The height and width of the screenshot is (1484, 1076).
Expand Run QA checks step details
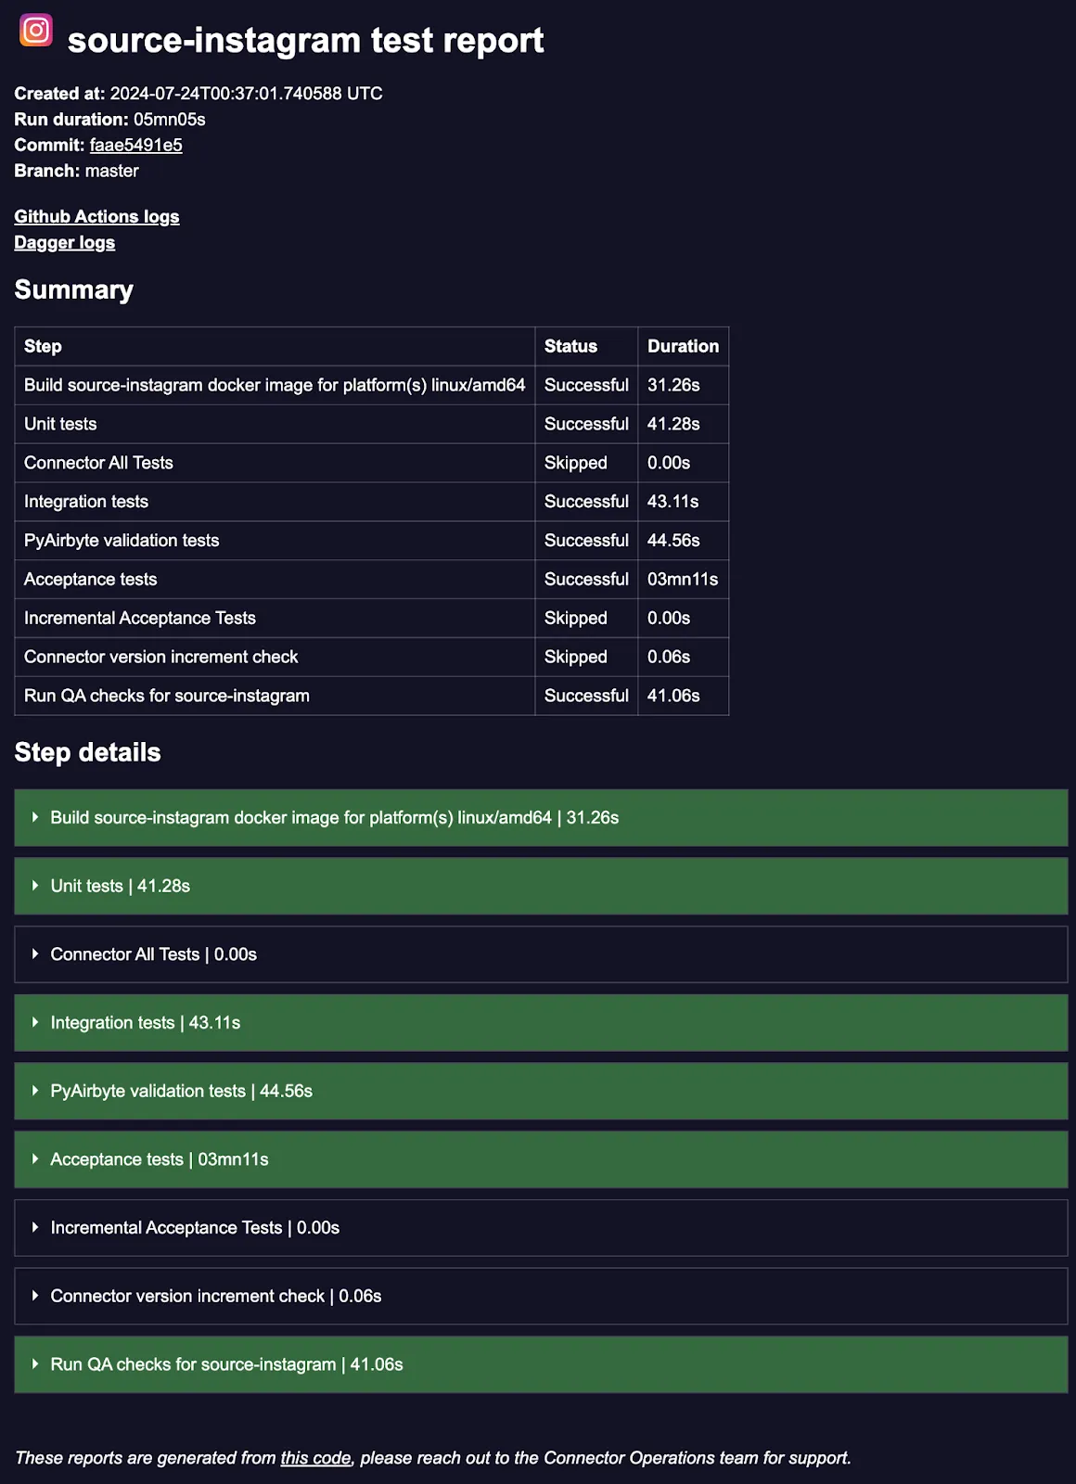tap(541, 1364)
